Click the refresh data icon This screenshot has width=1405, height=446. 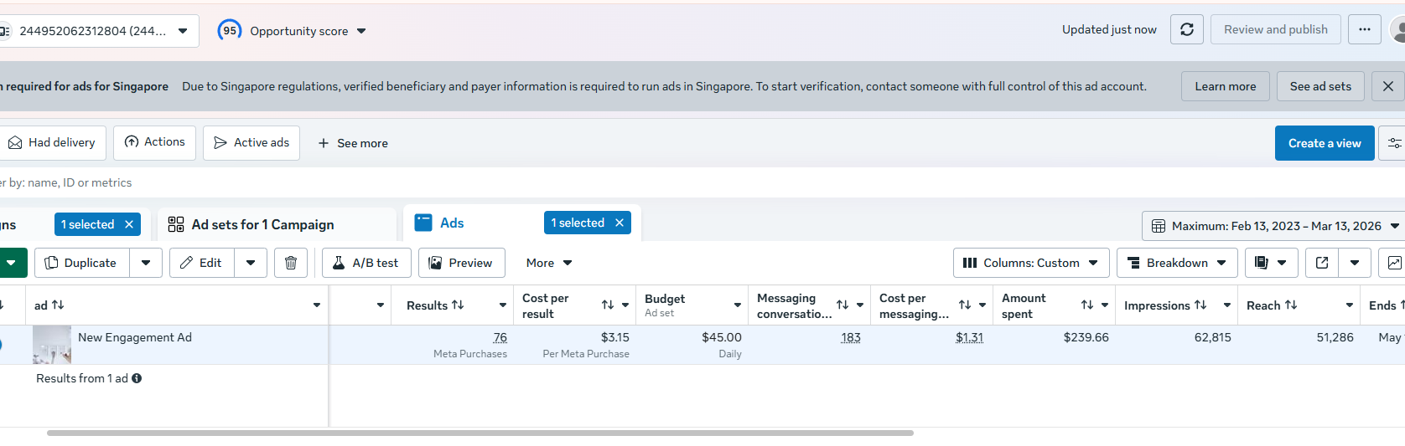[x=1187, y=29]
